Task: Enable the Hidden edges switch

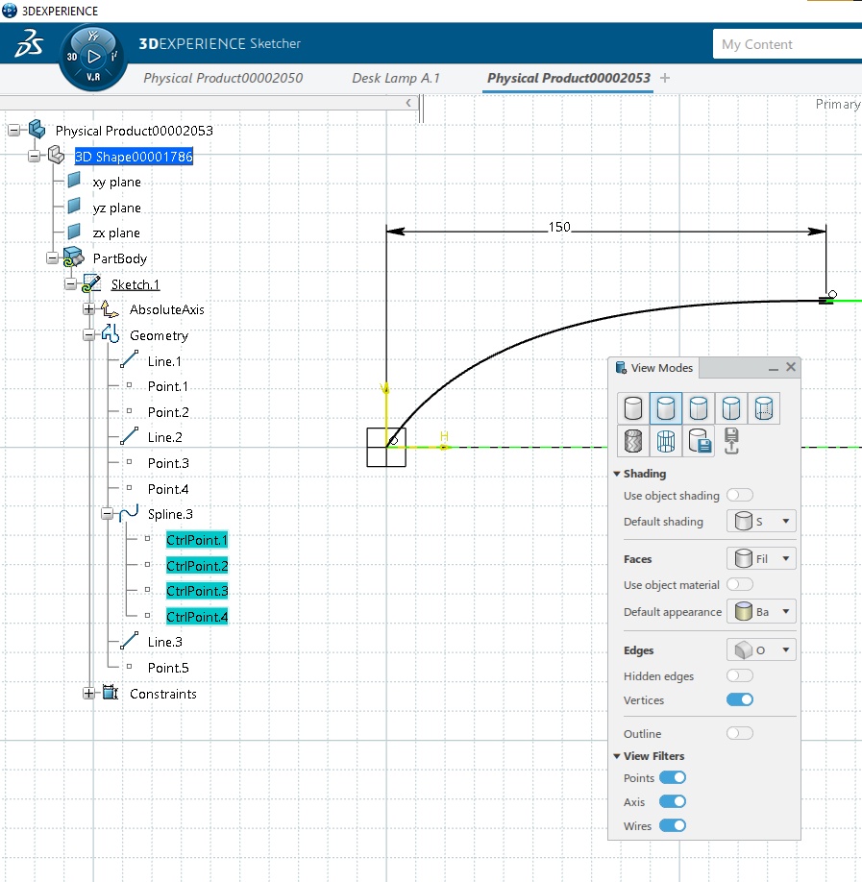Action: (740, 675)
